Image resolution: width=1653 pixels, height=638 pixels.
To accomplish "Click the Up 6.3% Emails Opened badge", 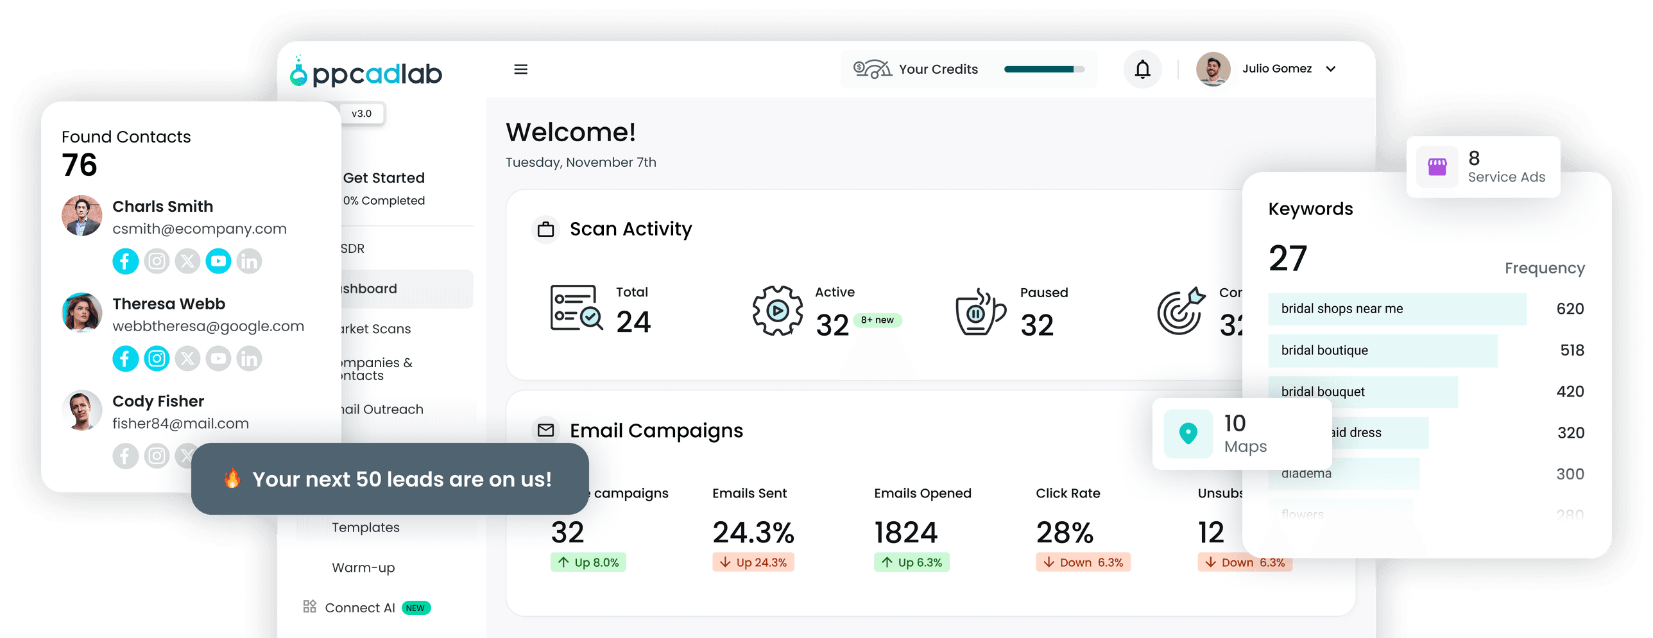I will point(911,562).
